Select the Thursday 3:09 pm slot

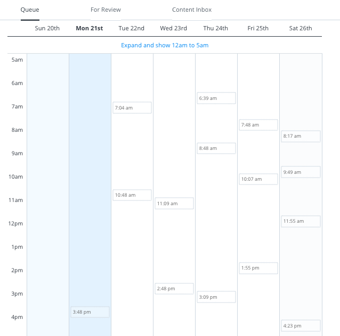point(216,297)
